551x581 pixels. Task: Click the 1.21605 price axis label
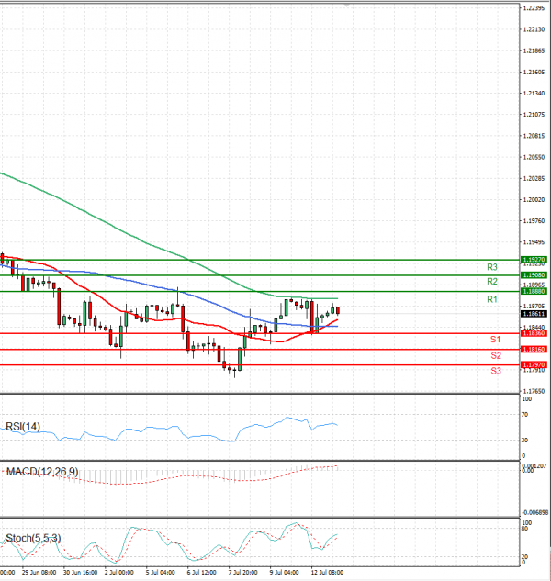[534, 72]
